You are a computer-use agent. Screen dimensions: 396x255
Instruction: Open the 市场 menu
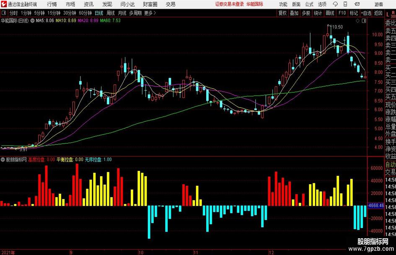(x=70, y=4)
